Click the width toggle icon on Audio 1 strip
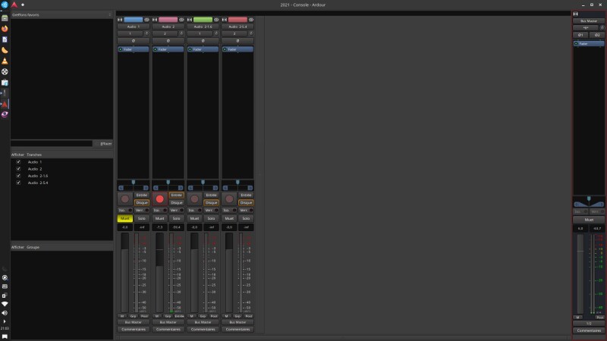Viewport: 607px width, 341px height. click(x=120, y=20)
